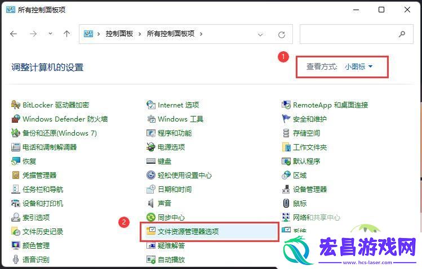Click the 键盘 icon
422x269 pixels.
point(151,161)
